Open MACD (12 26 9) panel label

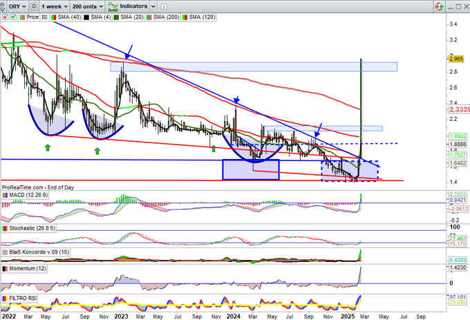pyautogui.click(x=28, y=195)
